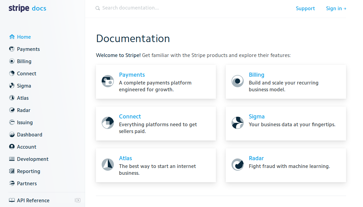Click the Payments card icon

click(x=108, y=81)
